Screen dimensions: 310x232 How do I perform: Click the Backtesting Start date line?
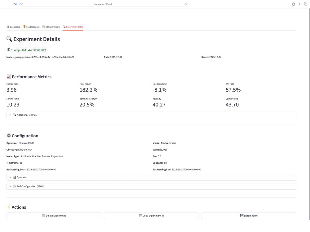(31, 170)
